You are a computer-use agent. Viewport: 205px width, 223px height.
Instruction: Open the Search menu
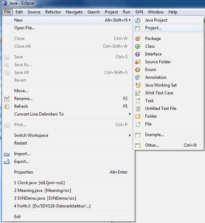[x=93, y=12]
